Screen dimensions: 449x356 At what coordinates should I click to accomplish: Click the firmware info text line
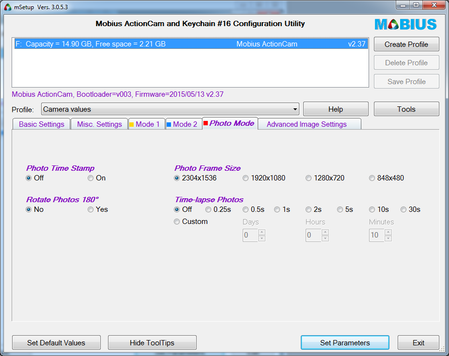click(x=117, y=94)
